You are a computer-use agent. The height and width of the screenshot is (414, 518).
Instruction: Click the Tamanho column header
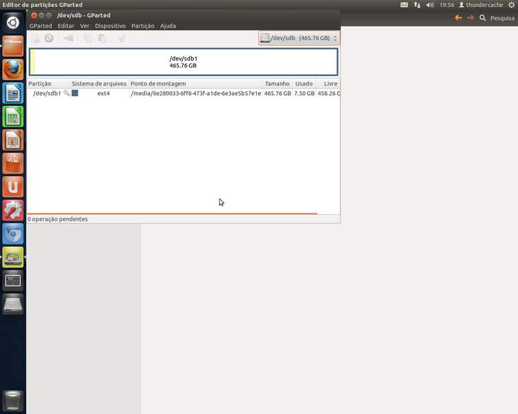coord(277,83)
